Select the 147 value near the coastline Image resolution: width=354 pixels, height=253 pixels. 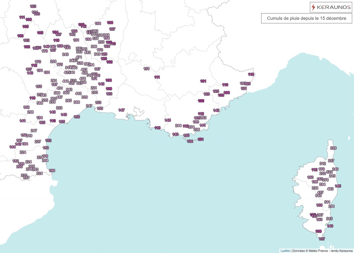pos(122,110)
